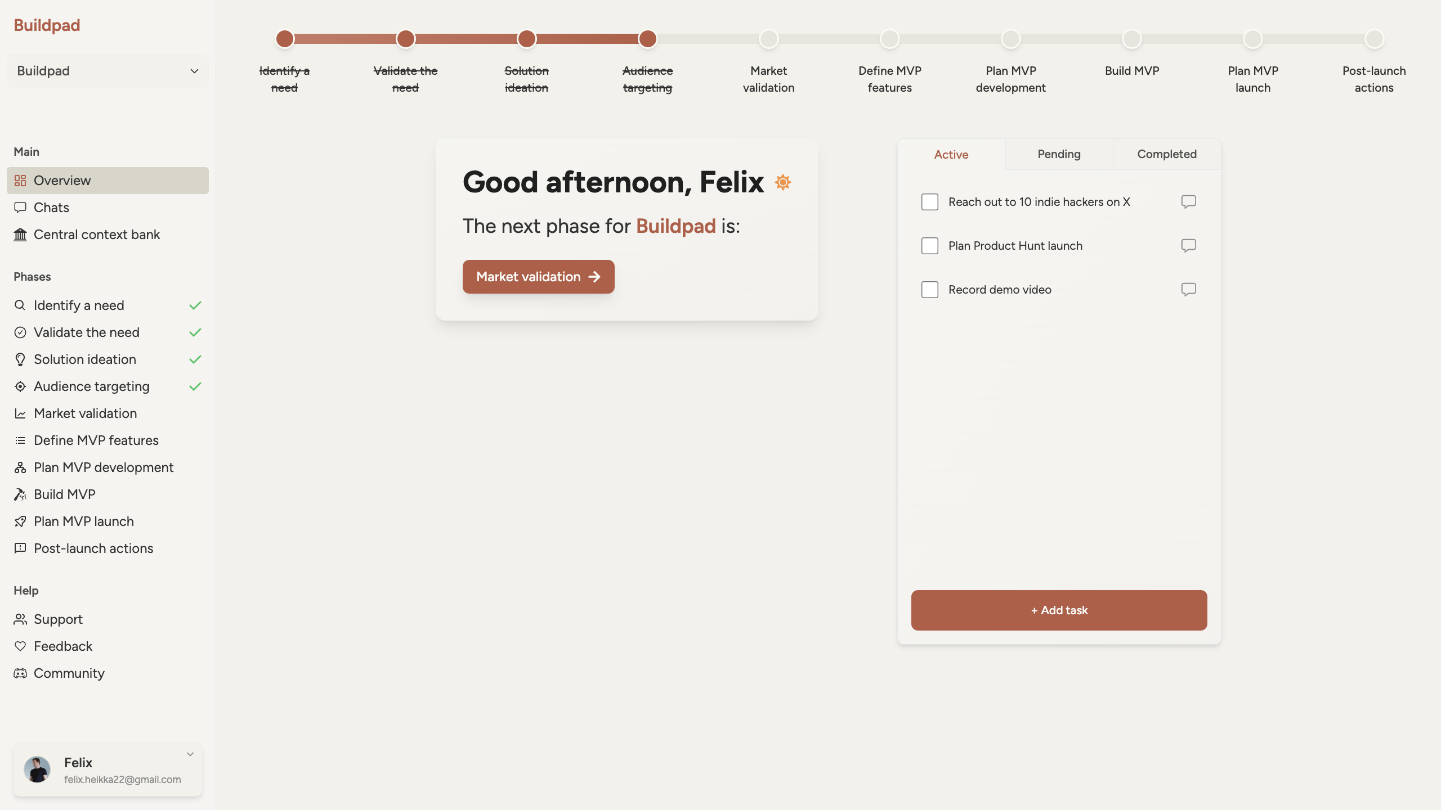
Task: Click the Plan MVP launch rocket icon
Action: point(20,521)
